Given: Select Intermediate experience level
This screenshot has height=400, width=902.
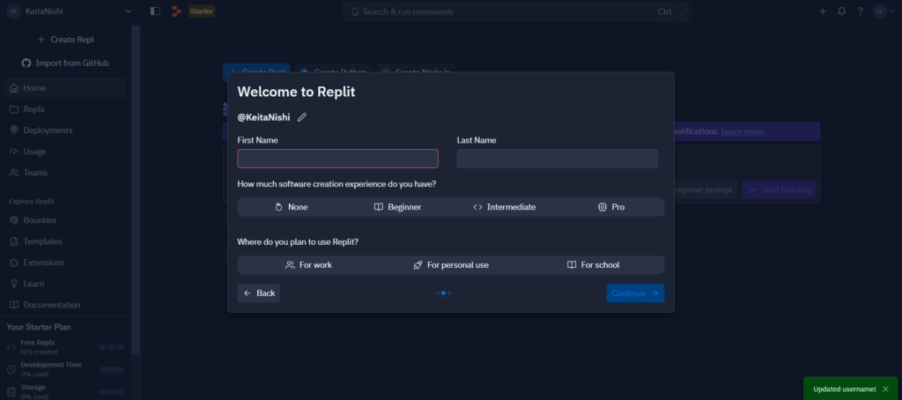Looking at the screenshot, I should (504, 207).
